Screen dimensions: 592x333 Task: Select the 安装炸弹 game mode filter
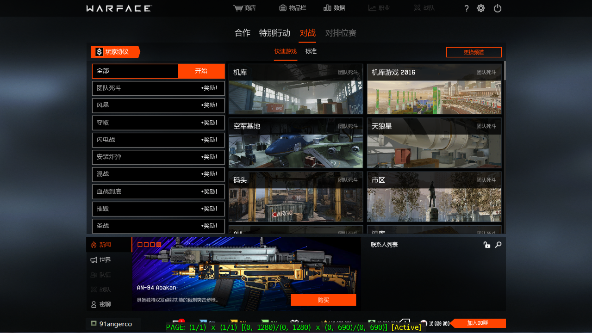(158, 157)
